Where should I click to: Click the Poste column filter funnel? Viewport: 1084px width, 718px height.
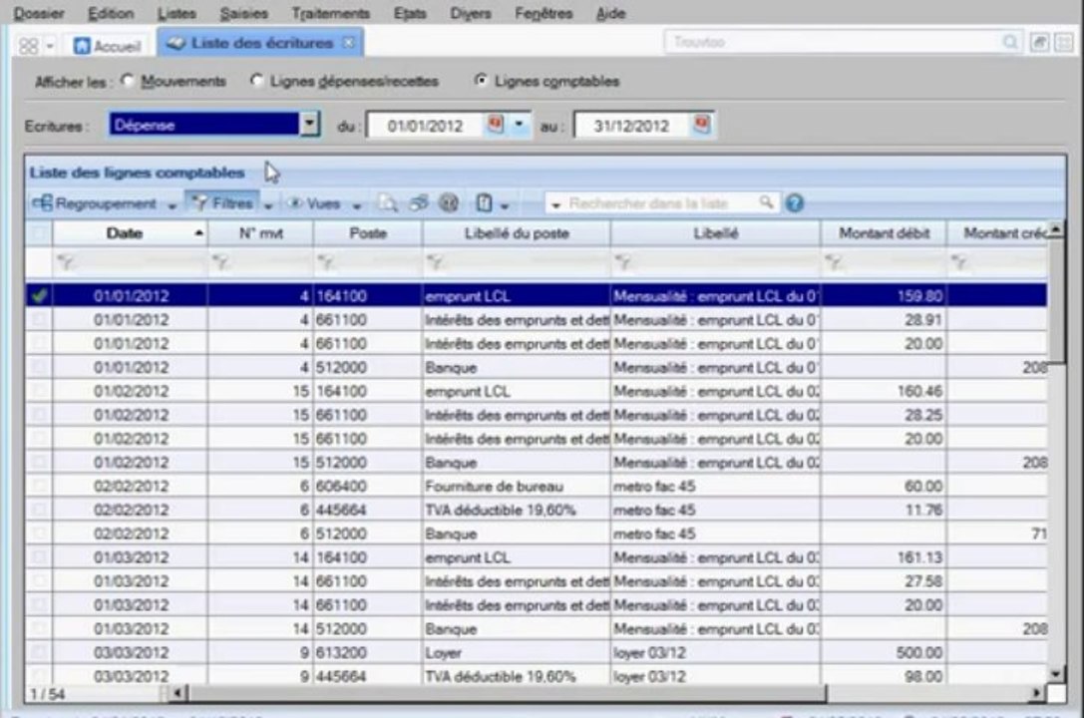326,262
